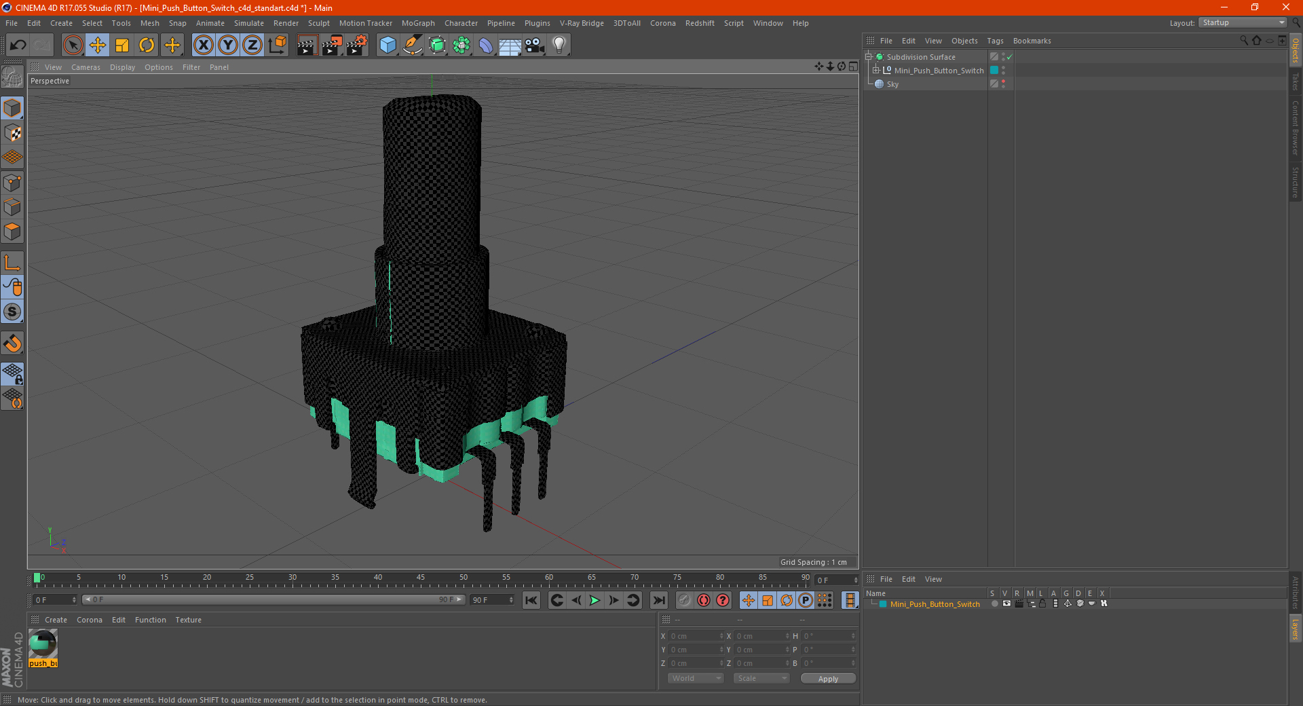
Task: Toggle layer visibility eye icon
Action: (1006, 603)
